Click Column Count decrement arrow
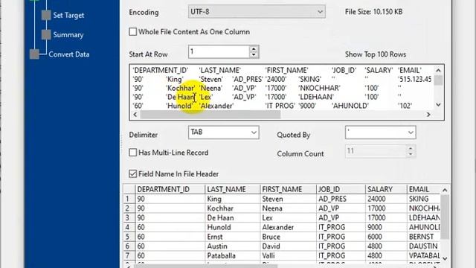 click(411, 154)
